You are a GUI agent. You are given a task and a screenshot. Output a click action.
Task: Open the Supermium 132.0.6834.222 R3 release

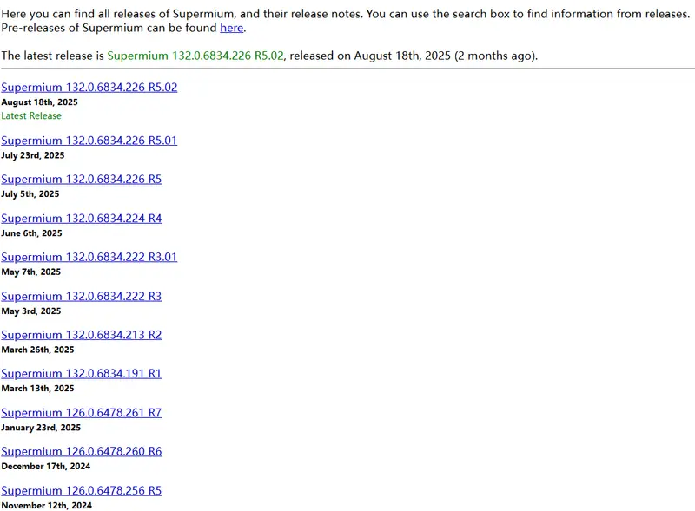(81, 296)
